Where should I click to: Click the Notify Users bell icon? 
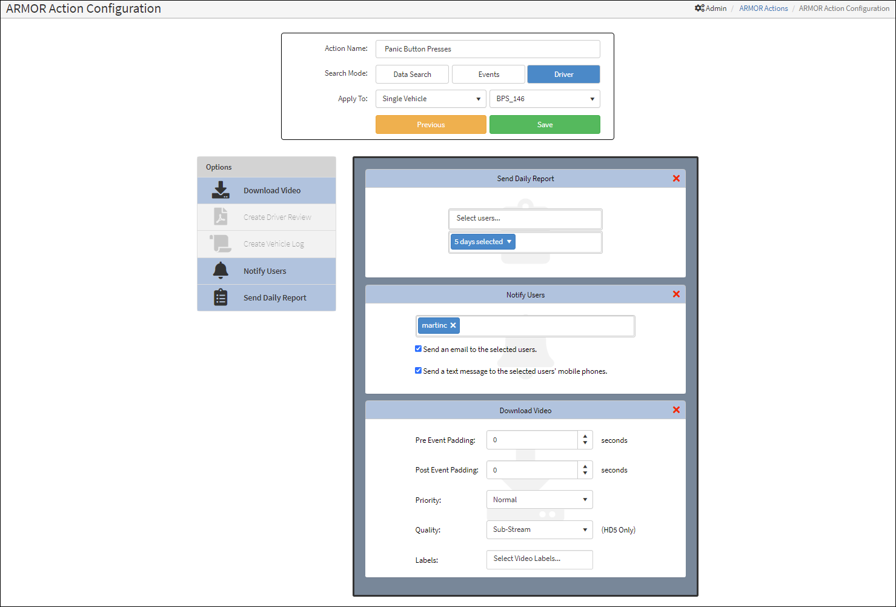(221, 271)
